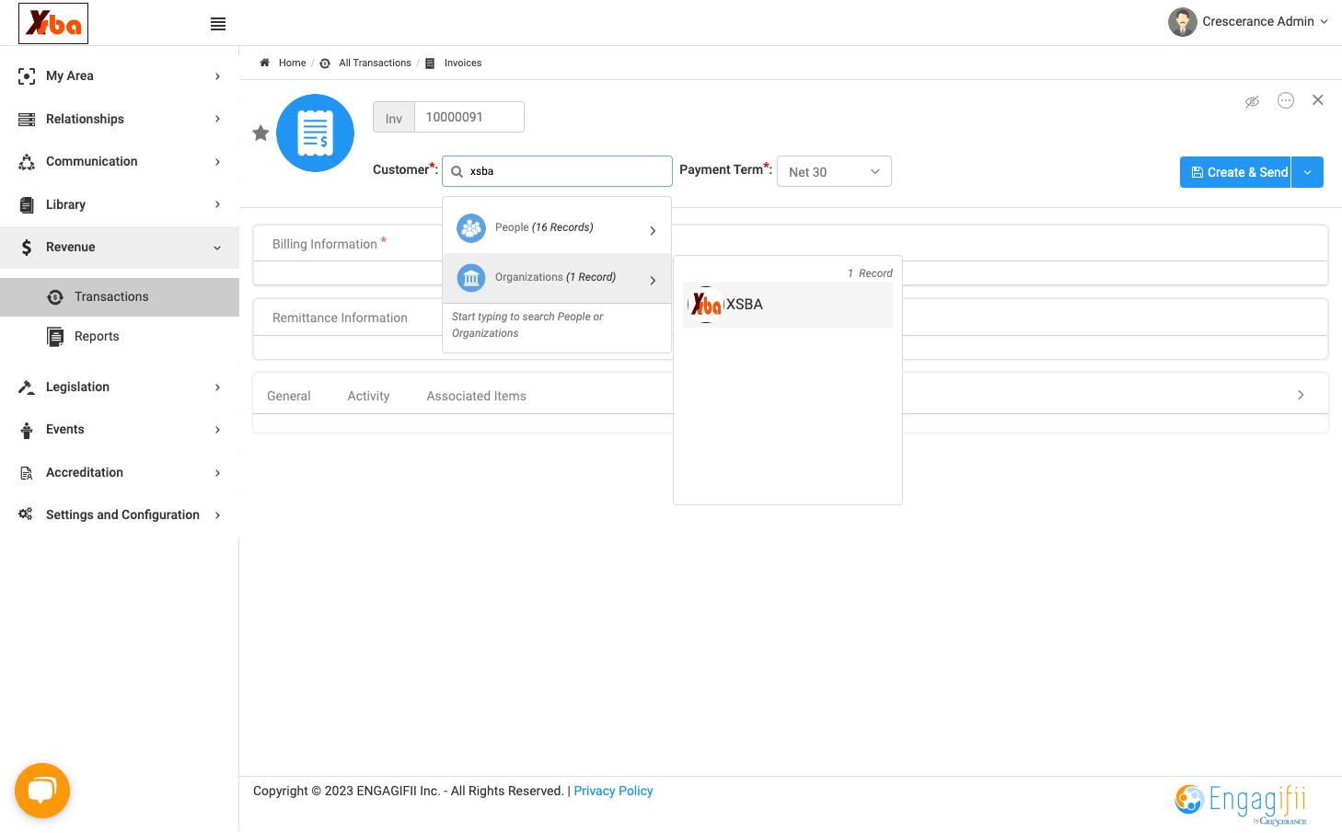
Task: Toggle the crossed-eye visibility icon
Action: click(x=1252, y=101)
